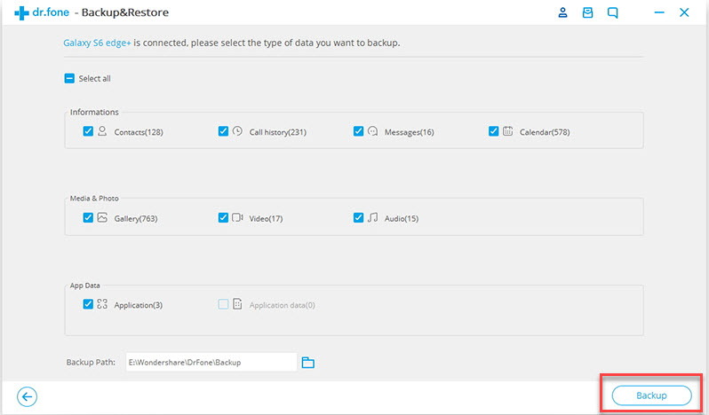Click the browse folder icon
Image resolution: width=709 pixels, height=415 pixels.
coord(308,362)
